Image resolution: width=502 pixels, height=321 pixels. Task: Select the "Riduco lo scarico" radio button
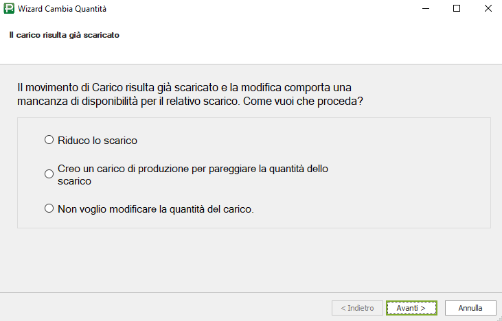[x=49, y=140]
